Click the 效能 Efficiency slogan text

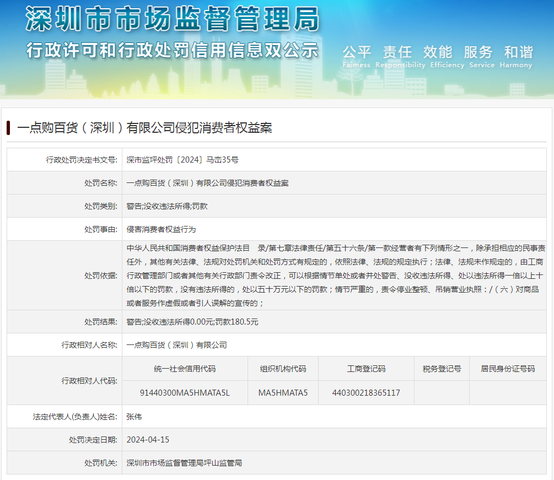447,57
